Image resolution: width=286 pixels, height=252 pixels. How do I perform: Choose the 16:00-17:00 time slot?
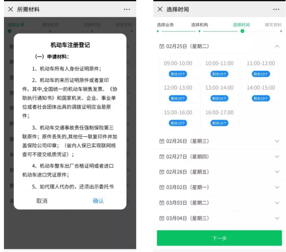click(219, 117)
